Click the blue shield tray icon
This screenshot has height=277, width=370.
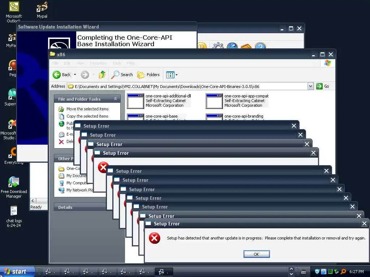tap(317, 272)
